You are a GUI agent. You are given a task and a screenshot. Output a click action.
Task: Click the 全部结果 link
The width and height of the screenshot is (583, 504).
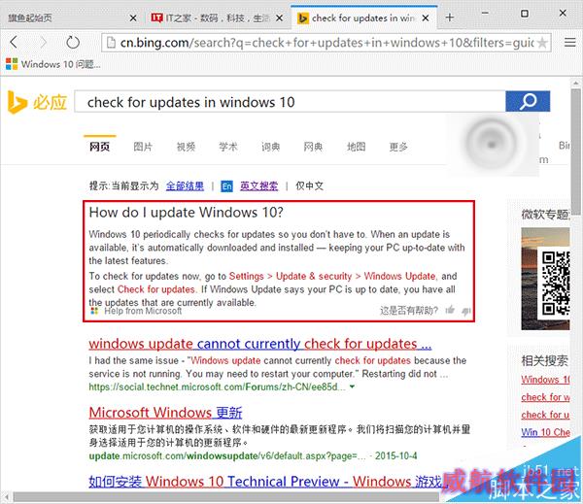[x=185, y=185]
